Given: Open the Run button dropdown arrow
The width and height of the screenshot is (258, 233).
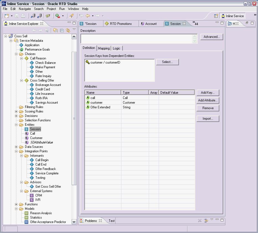Looking at the screenshot, I should tap(63, 16).
